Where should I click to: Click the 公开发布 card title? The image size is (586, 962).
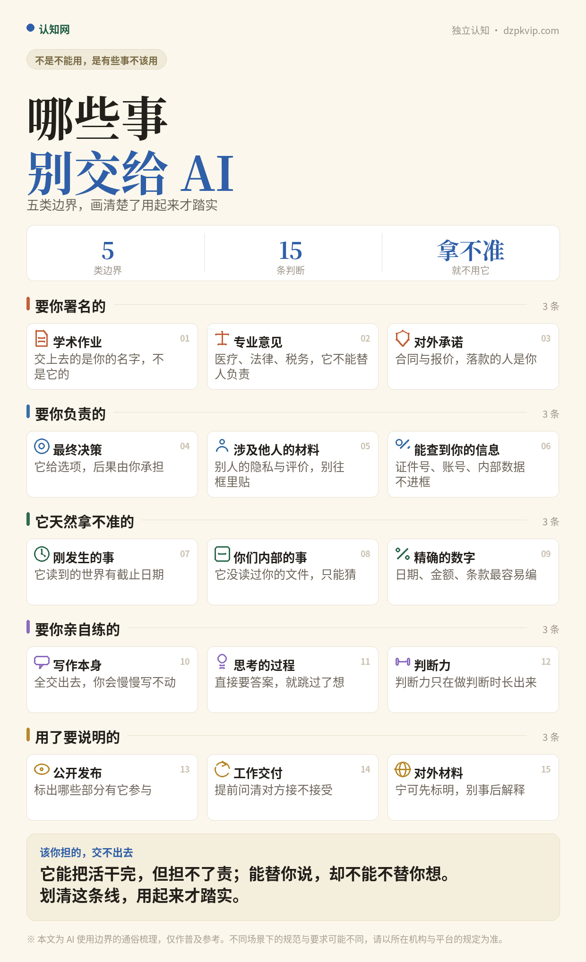[x=78, y=773]
